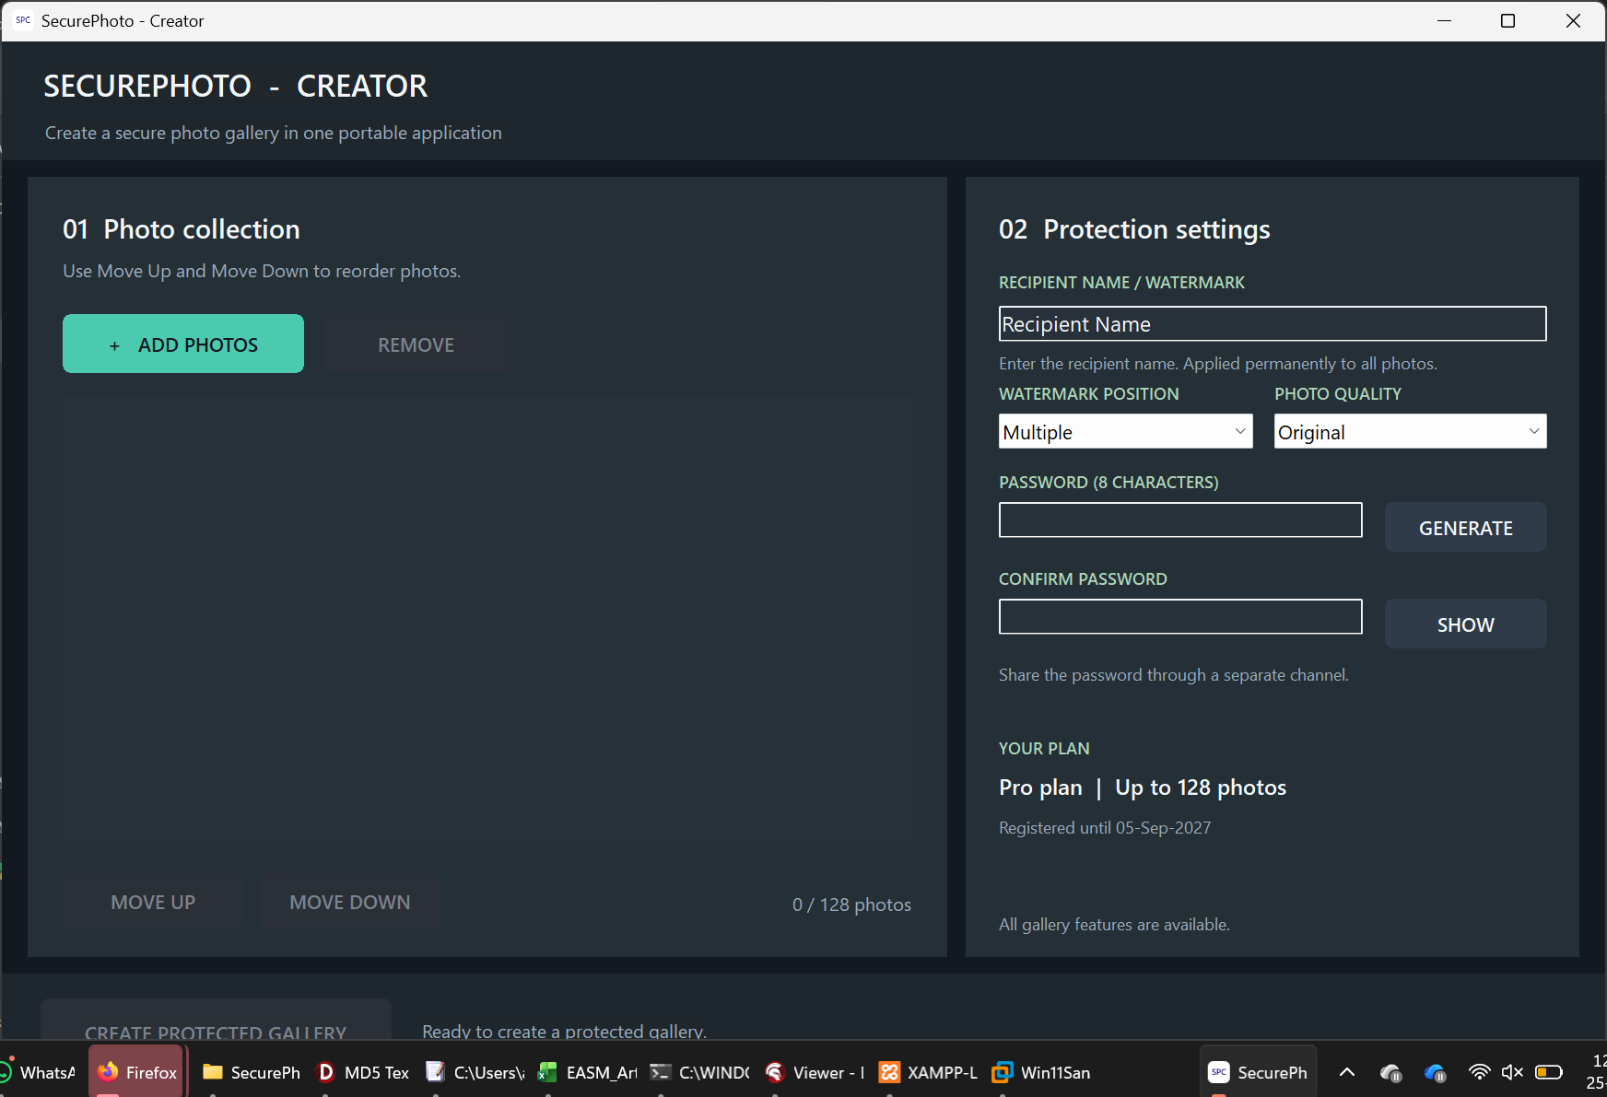The image size is (1607, 1097).
Task: Open MD5 Tex app in taskbar
Action: (363, 1072)
